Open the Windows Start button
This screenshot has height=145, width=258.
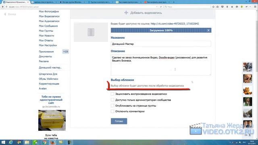3,142
